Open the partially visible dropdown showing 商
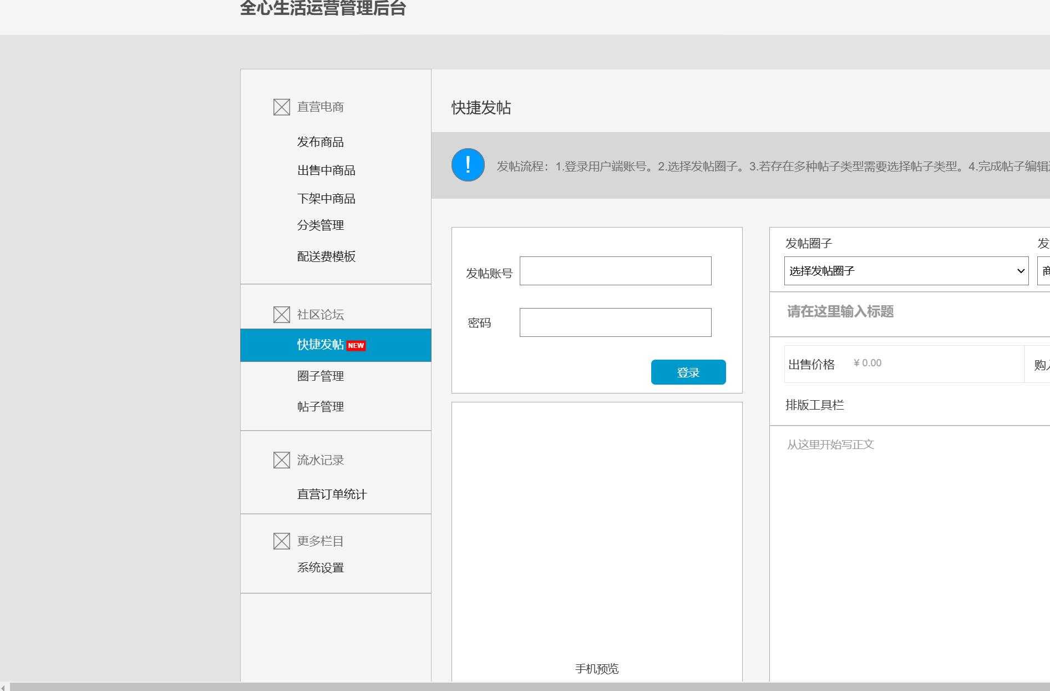Viewport: 1050px width, 691px height. [x=1044, y=271]
